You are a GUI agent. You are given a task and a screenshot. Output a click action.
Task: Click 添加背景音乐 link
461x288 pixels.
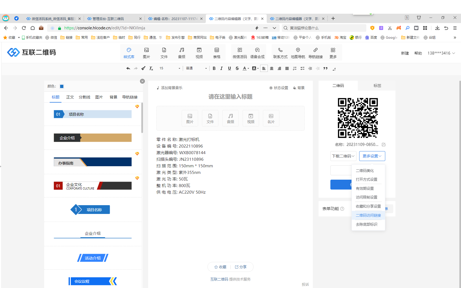tap(170, 88)
